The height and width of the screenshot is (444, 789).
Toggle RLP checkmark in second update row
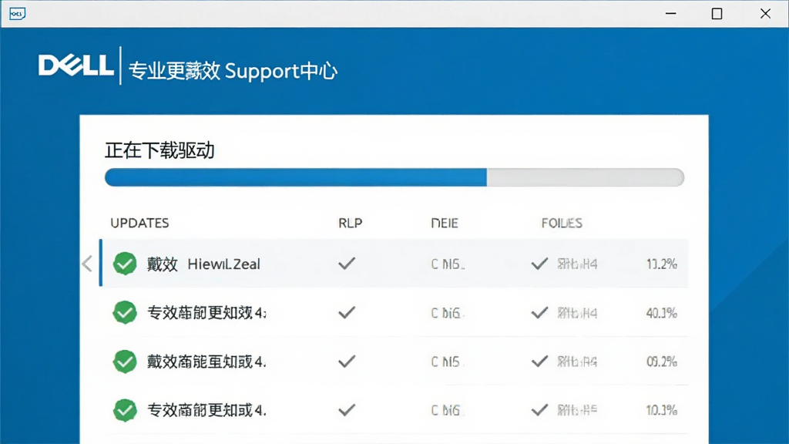pyautogui.click(x=347, y=313)
